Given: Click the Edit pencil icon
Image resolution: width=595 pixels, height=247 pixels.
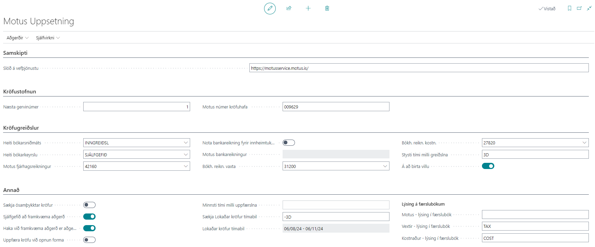Looking at the screenshot, I should pyautogui.click(x=270, y=8).
